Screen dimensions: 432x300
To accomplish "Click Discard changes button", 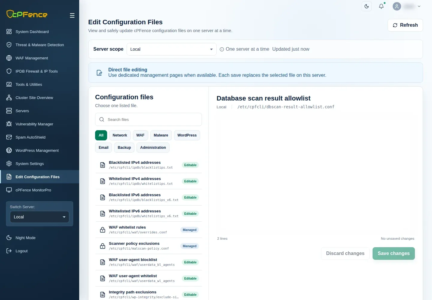I will (345, 253).
